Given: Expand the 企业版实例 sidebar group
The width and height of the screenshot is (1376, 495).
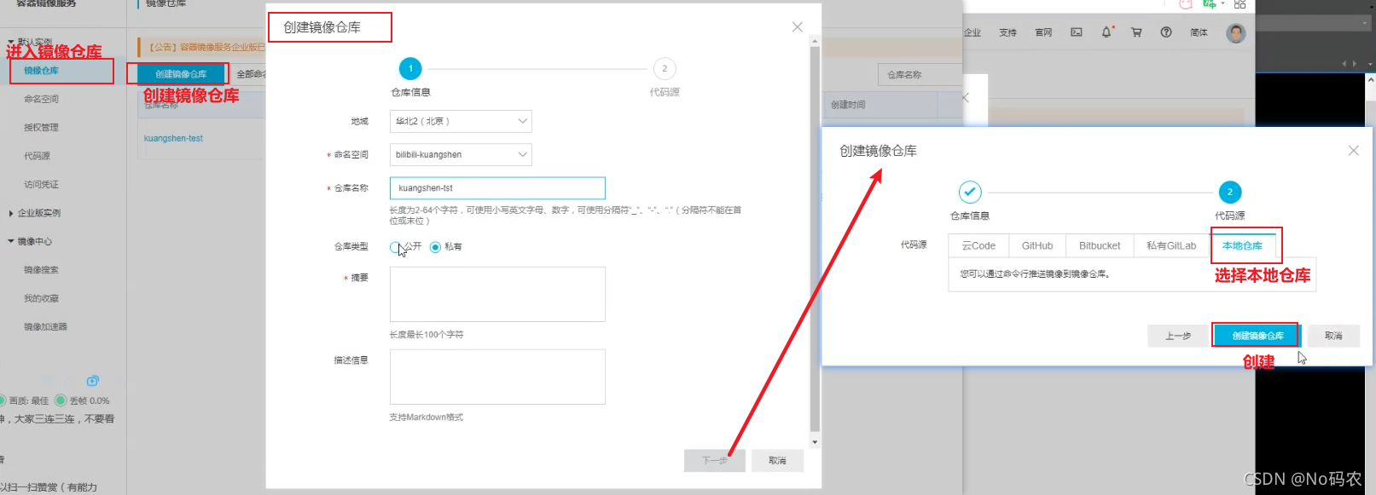Looking at the screenshot, I should pyautogui.click(x=11, y=213).
